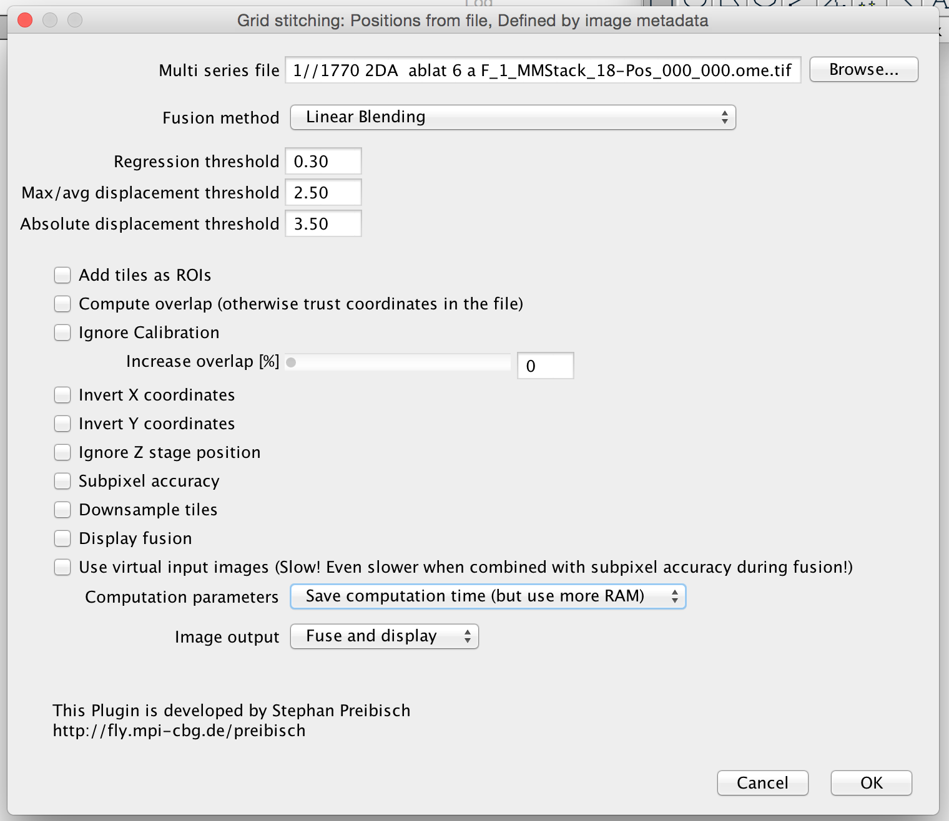Screen dimensions: 949x821
Task: Open the Fusion method dropdown
Action: point(513,117)
